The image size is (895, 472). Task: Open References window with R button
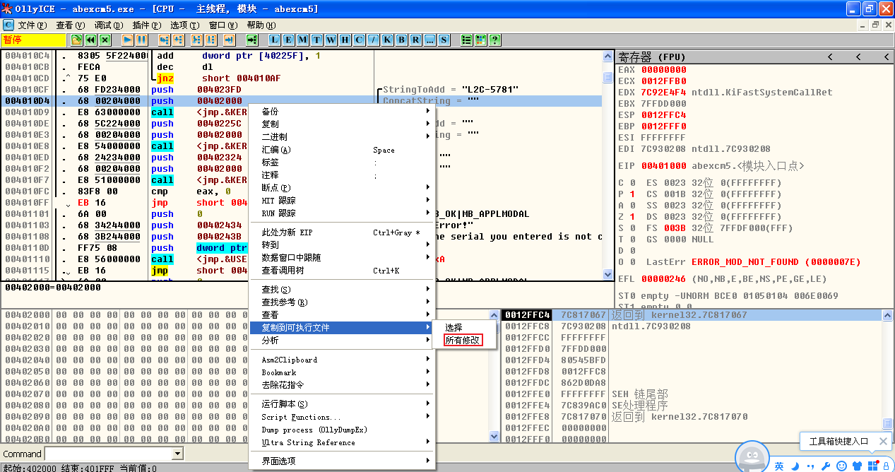coord(416,40)
